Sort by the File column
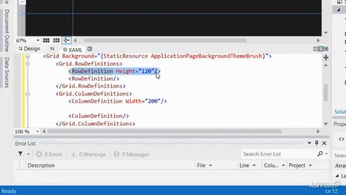The image size is (346, 195). coord(216,165)
